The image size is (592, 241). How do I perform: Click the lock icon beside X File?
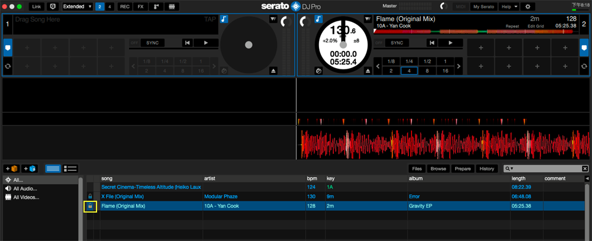pyautogui.click(x=90, y=197)
